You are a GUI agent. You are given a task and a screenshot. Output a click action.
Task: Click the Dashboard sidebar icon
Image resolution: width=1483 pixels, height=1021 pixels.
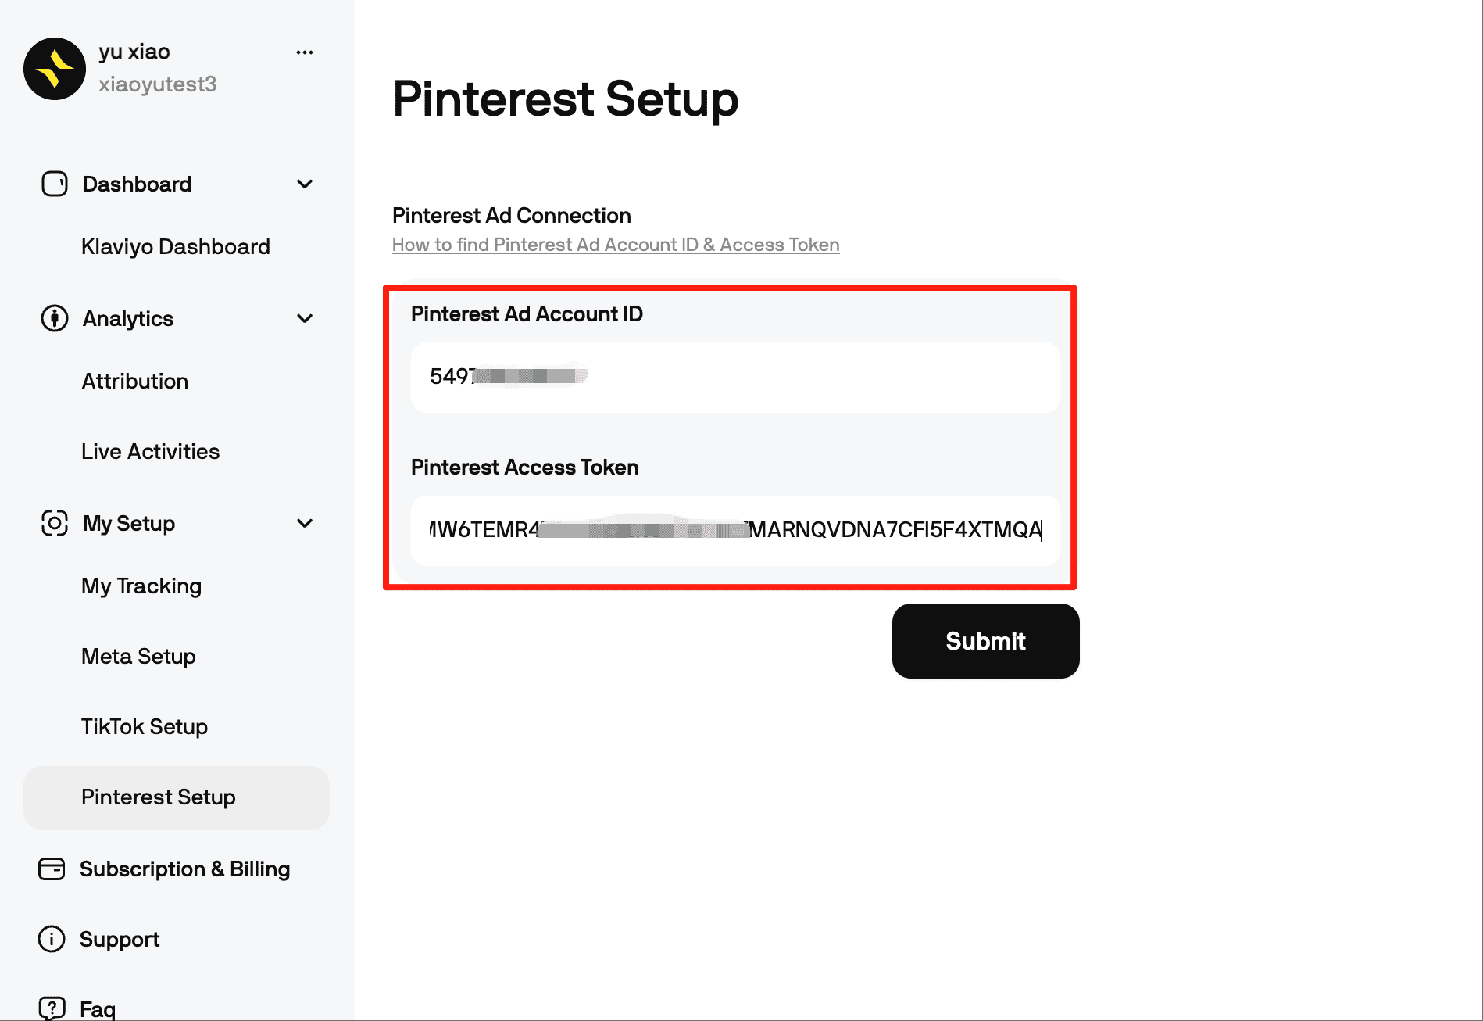(54, 184)
